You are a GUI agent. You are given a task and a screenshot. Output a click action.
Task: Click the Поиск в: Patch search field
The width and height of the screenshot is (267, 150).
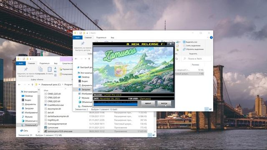click(196, 59)
